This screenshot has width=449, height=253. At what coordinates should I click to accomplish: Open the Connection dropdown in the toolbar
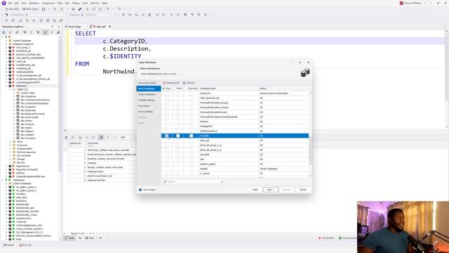[x=38, y=15]
